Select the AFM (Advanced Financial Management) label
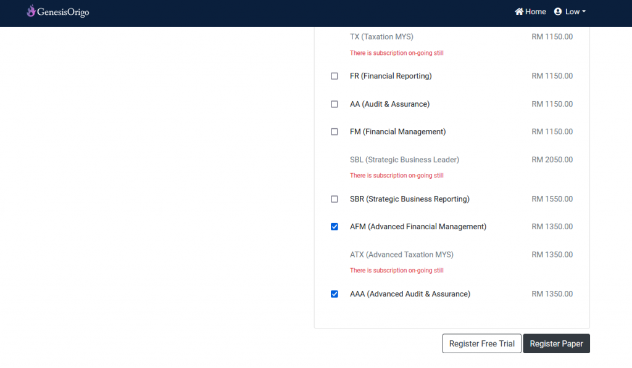This screenshot has height=368, width=632. coord(418,227)
